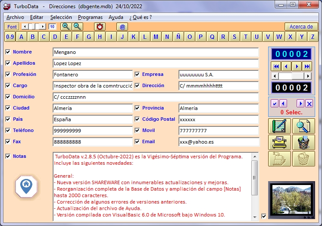Open the edit record notebook icon
The width and height of the screenshot is (322, 226).
click(x=279, y=126)
